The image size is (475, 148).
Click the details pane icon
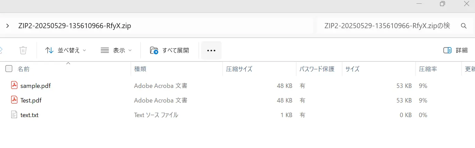click(x=447, y=50)
